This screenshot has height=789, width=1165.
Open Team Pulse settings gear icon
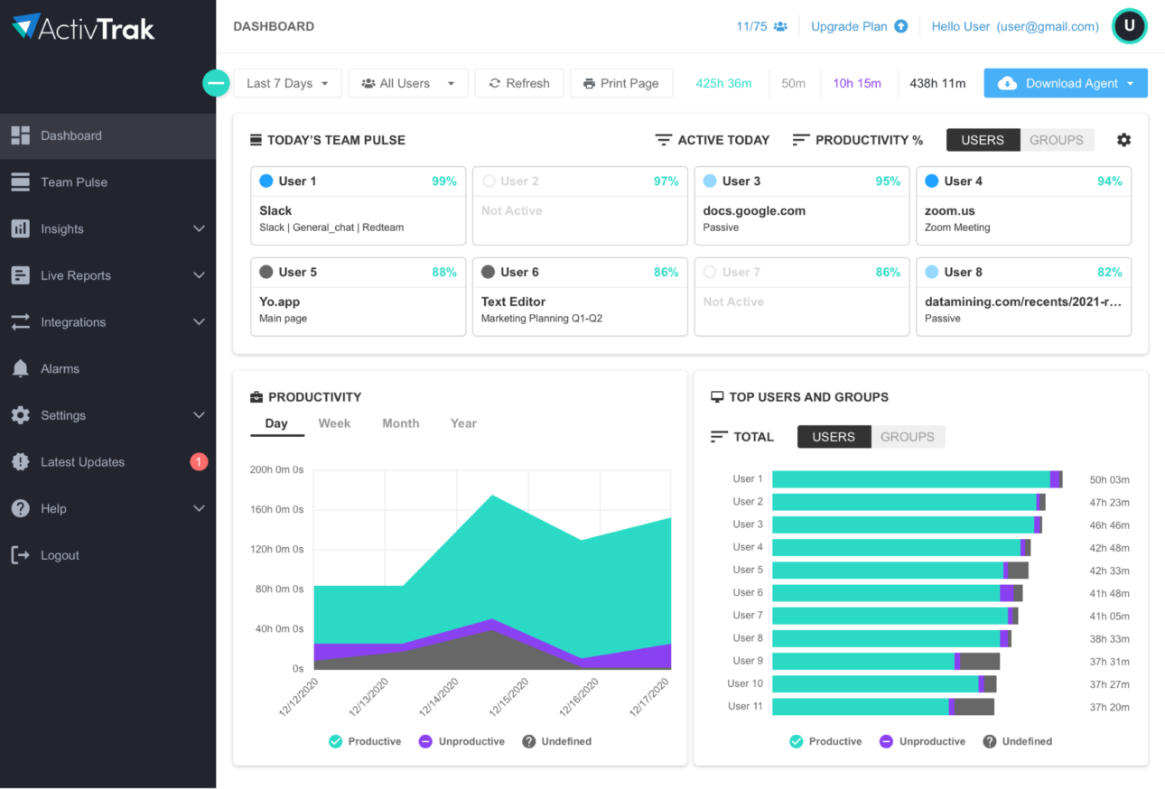pos(1123,140)
